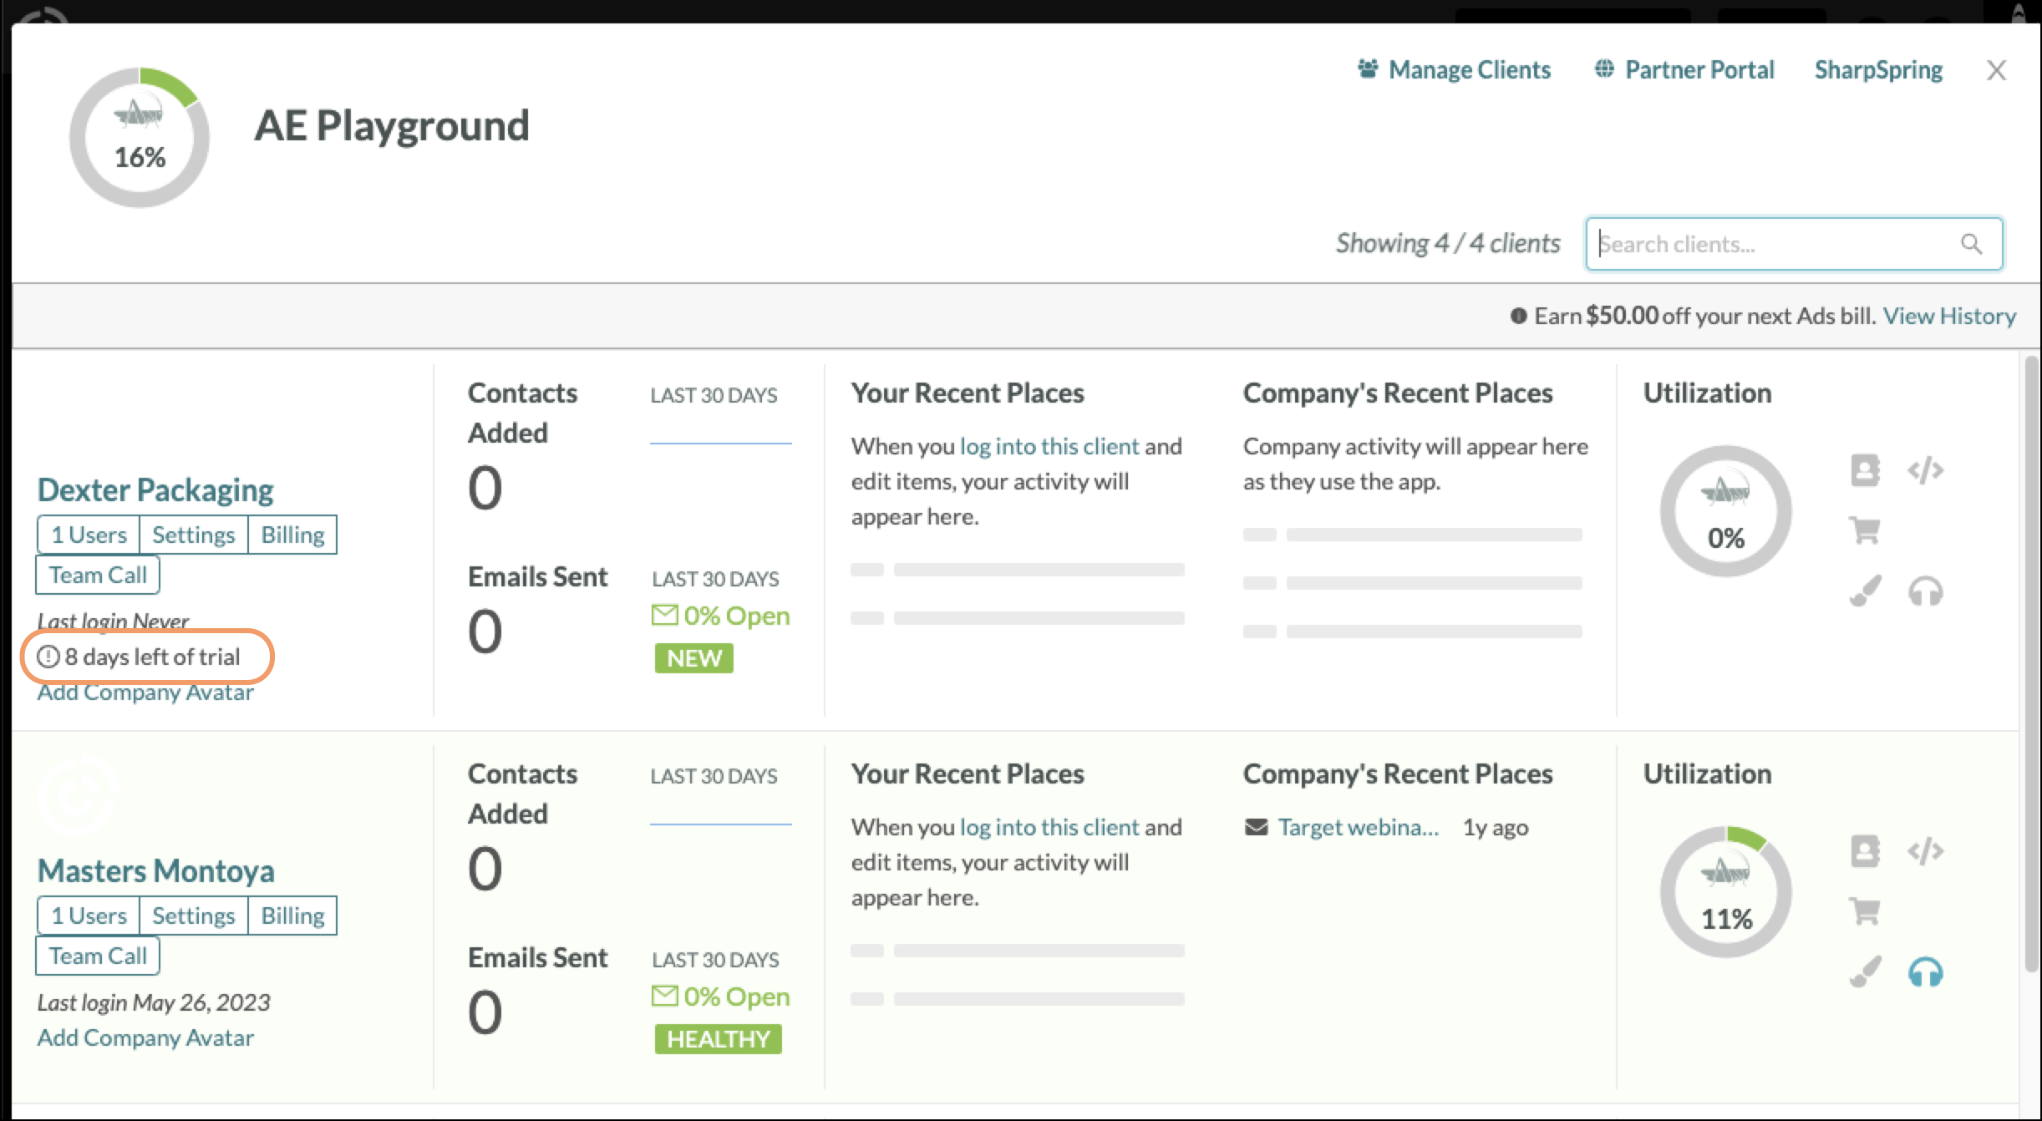The height and width of the screenshot is (1121, 2042).
Task: Open Billing for Masters Montoya
Action: (292, 916)
